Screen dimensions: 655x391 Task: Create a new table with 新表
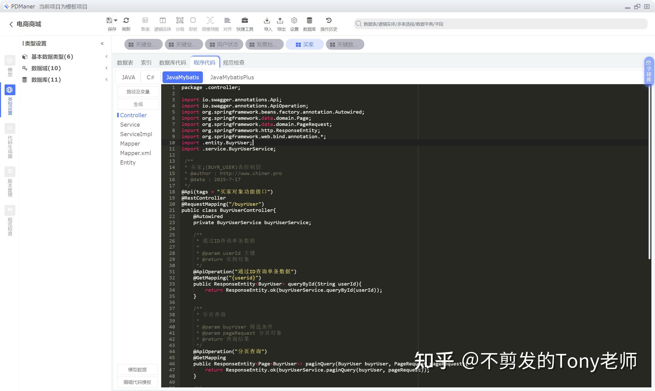[145, 24]
